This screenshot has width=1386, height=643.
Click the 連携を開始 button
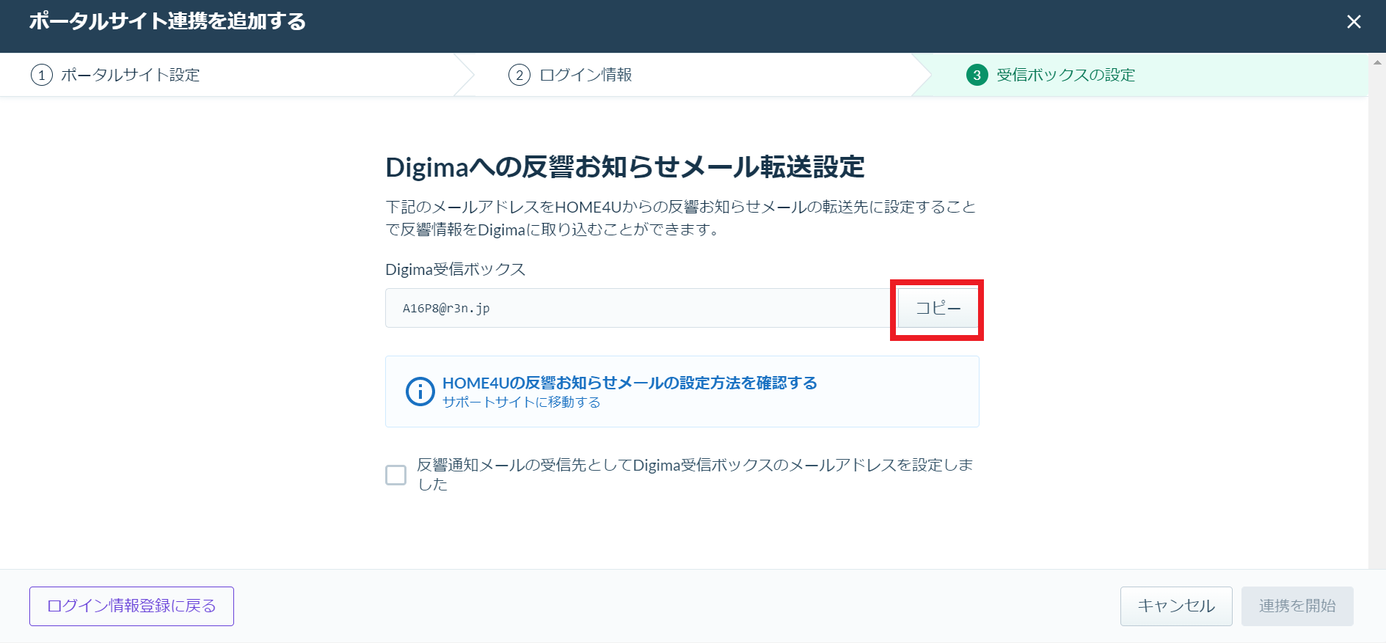click(x=1297, y=606)
